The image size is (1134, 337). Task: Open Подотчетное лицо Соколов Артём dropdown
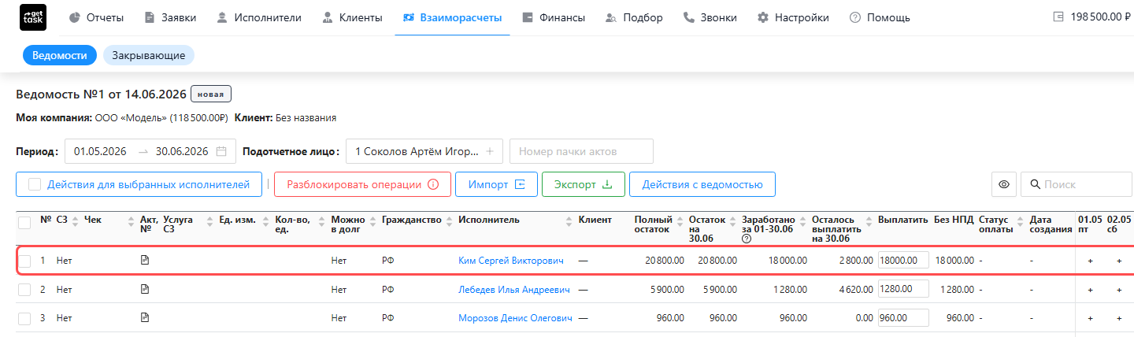424,151
